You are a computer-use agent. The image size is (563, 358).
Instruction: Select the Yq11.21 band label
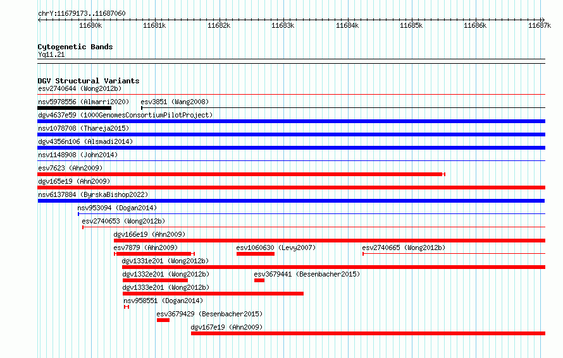[x=51, y=54]
